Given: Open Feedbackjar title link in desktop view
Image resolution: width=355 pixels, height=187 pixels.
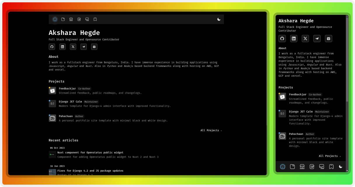Looking at the screenshot, I should click(67, 89).
